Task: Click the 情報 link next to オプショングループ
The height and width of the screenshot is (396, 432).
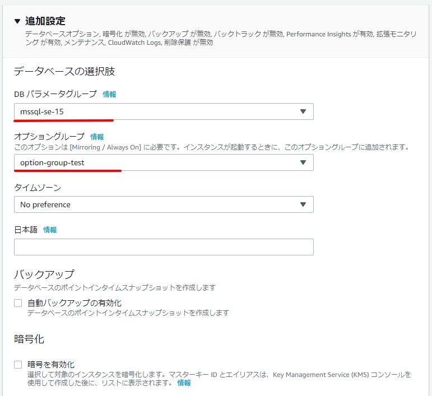Action: pos(97,137)
